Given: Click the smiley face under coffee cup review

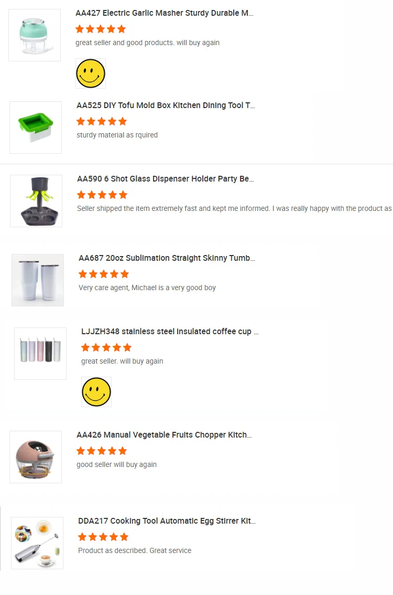Looking at the screenshot, I should pos(96,392).
